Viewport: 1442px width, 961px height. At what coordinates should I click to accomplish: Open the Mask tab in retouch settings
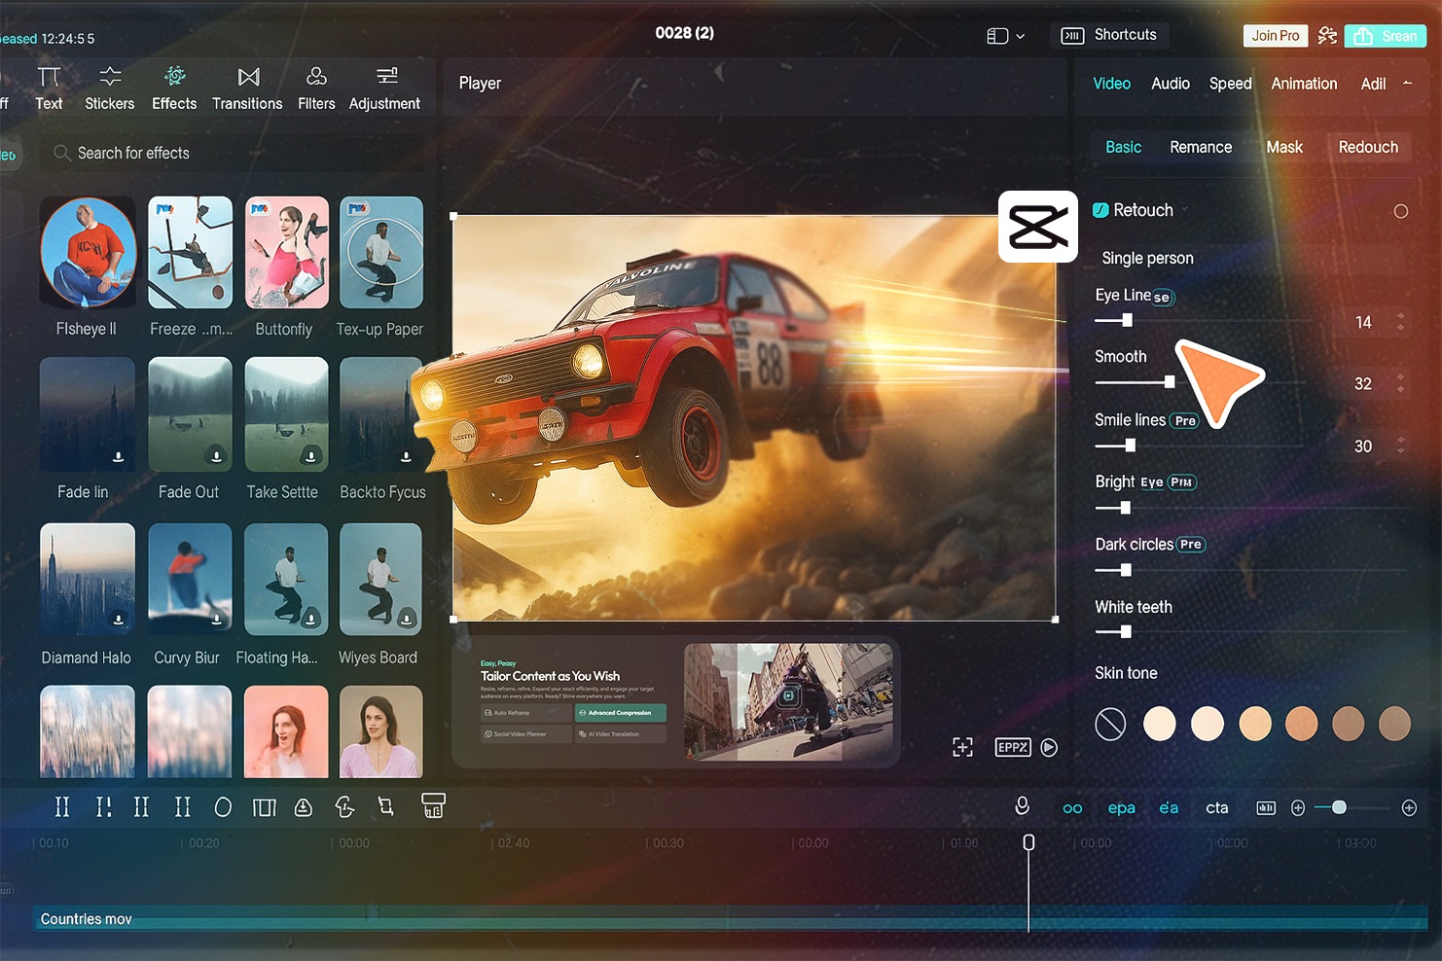pos(1284,147)
